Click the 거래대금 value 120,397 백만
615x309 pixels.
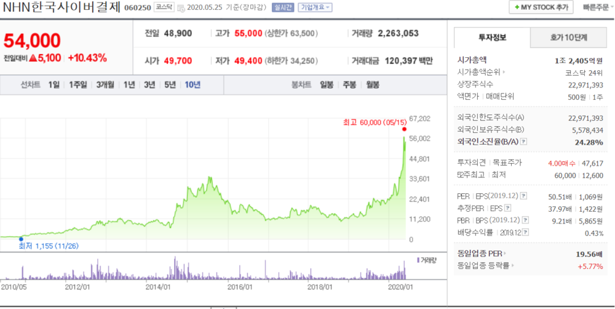[x=409, y=61]
